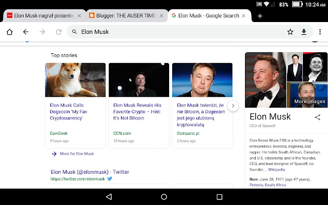Tap the Android back navigation button
The image size is (328, 205).
tap(109, 197)
